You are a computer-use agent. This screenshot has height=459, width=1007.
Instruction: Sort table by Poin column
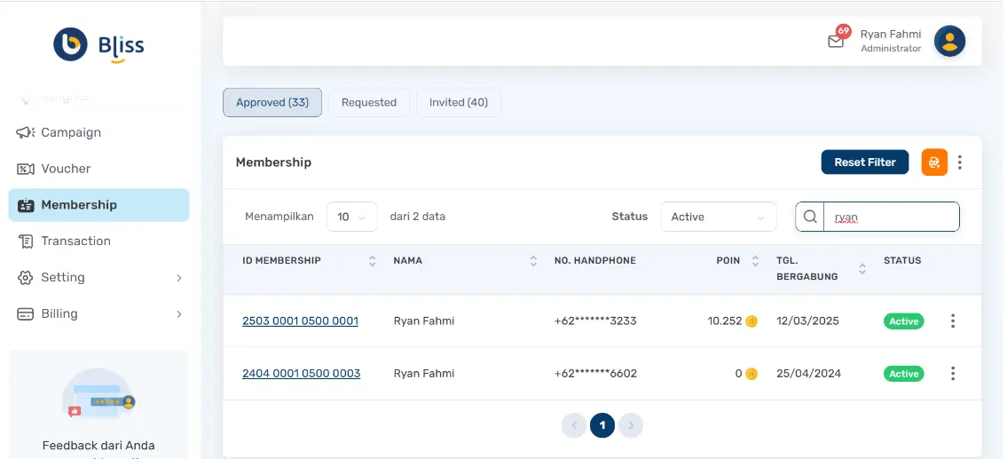[755, 261]
